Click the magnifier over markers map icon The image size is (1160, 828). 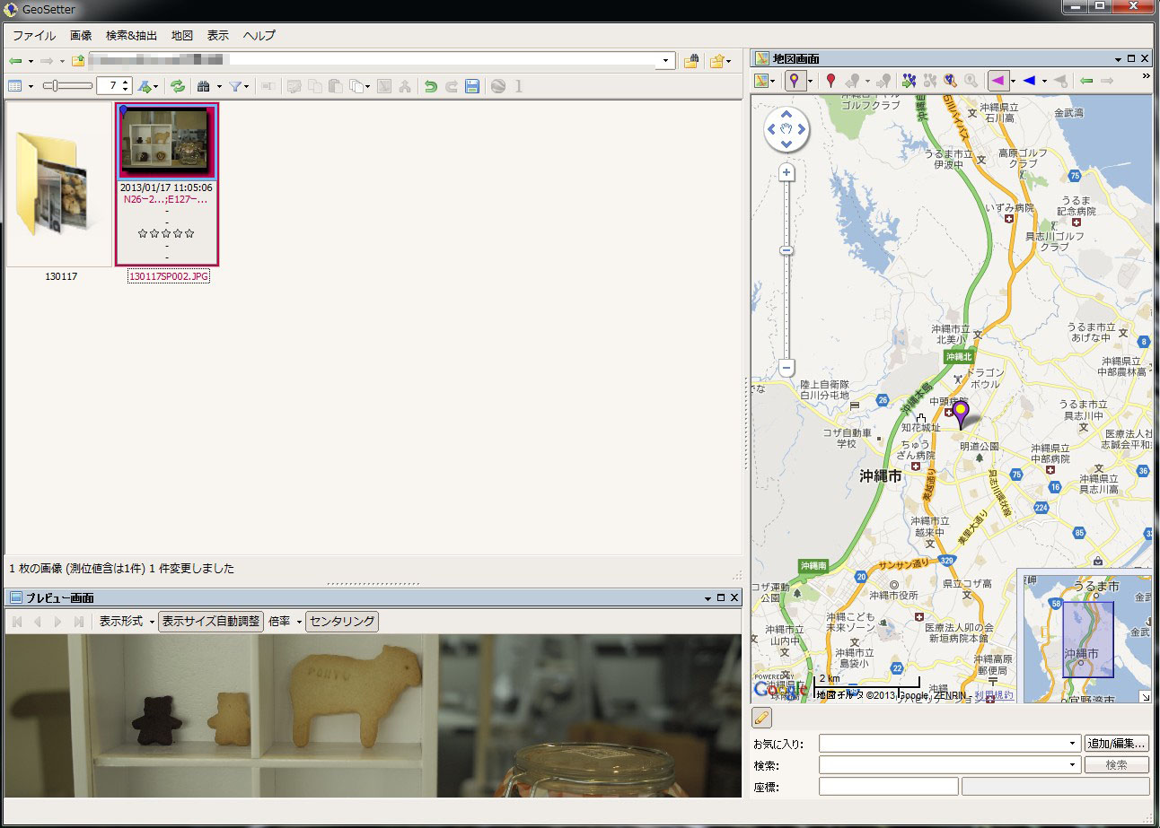949,82
